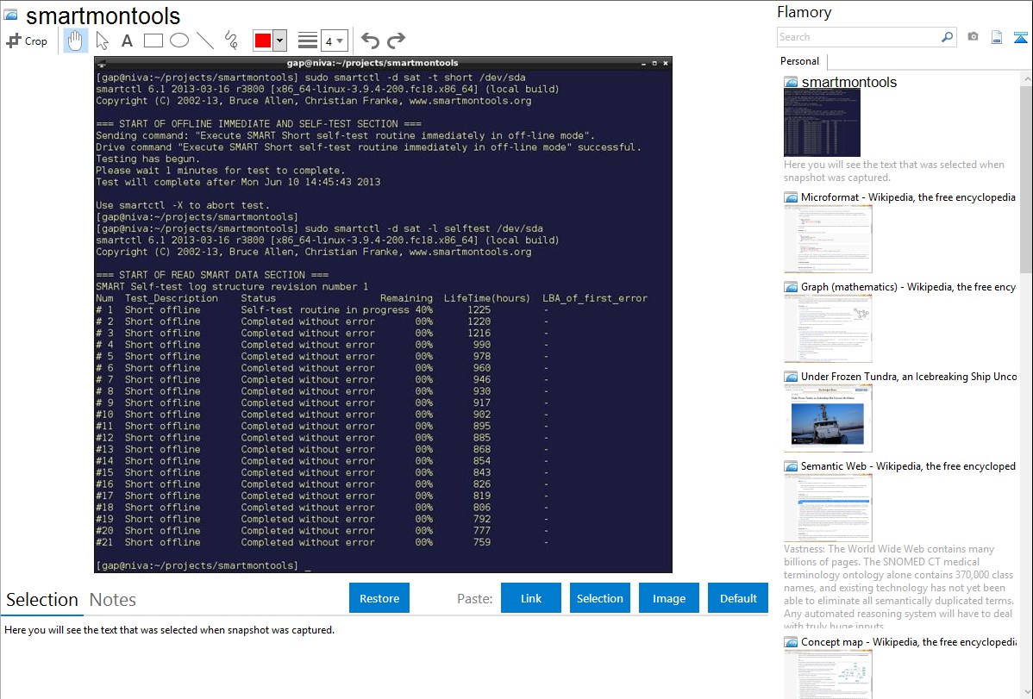Open the line width dropdown showing 4
This screenshot has width=1033, height=699.
334,41
